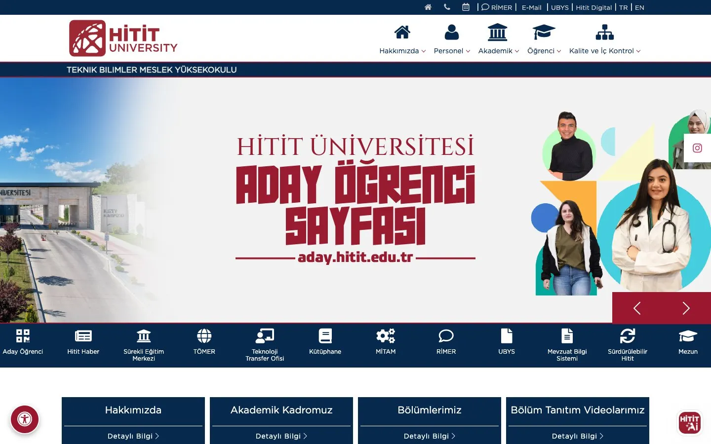Open the MİTAM gears icon

(x=386, y=336)
